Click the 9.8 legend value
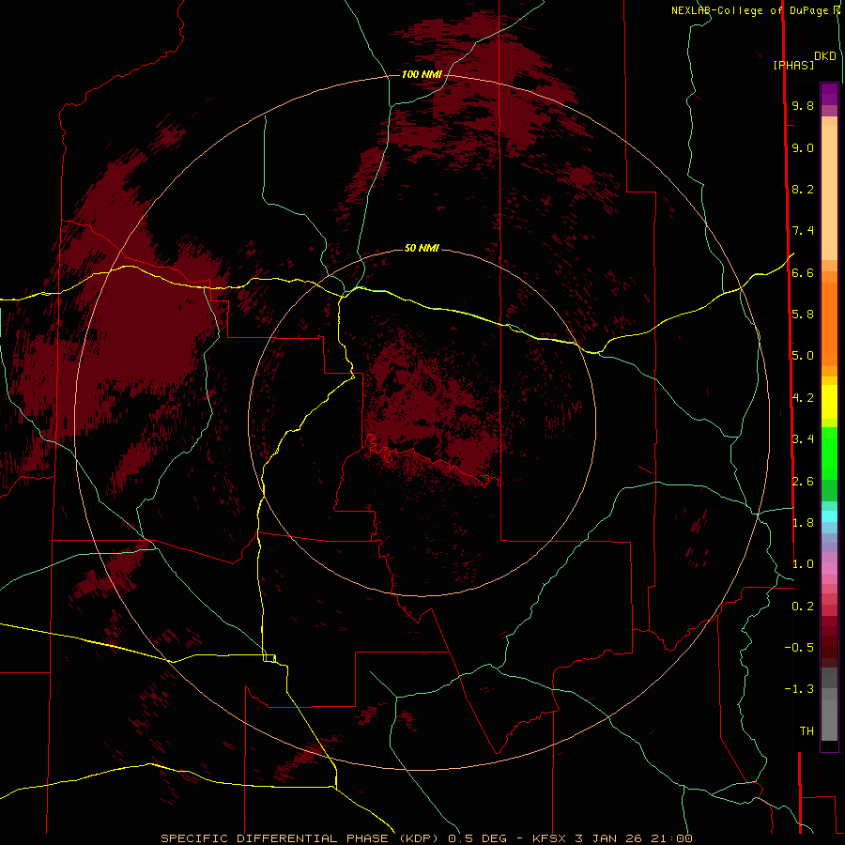This screenshot has width=845, height=845. coord(803,105)
